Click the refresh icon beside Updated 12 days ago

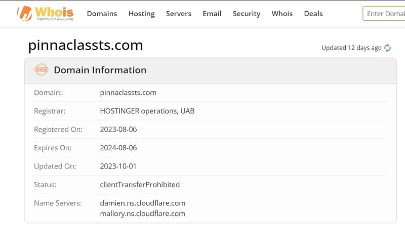(x=387, y=48)
